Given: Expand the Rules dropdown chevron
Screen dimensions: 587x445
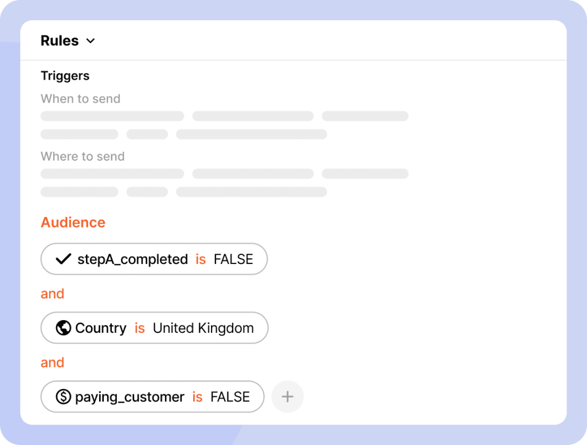Looking at the screenshot, I should [91, 41].
